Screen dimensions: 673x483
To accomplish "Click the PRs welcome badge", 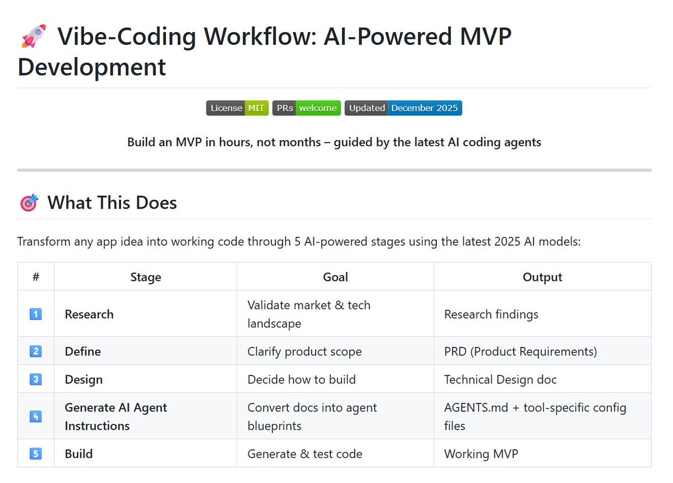I will 306,108.
